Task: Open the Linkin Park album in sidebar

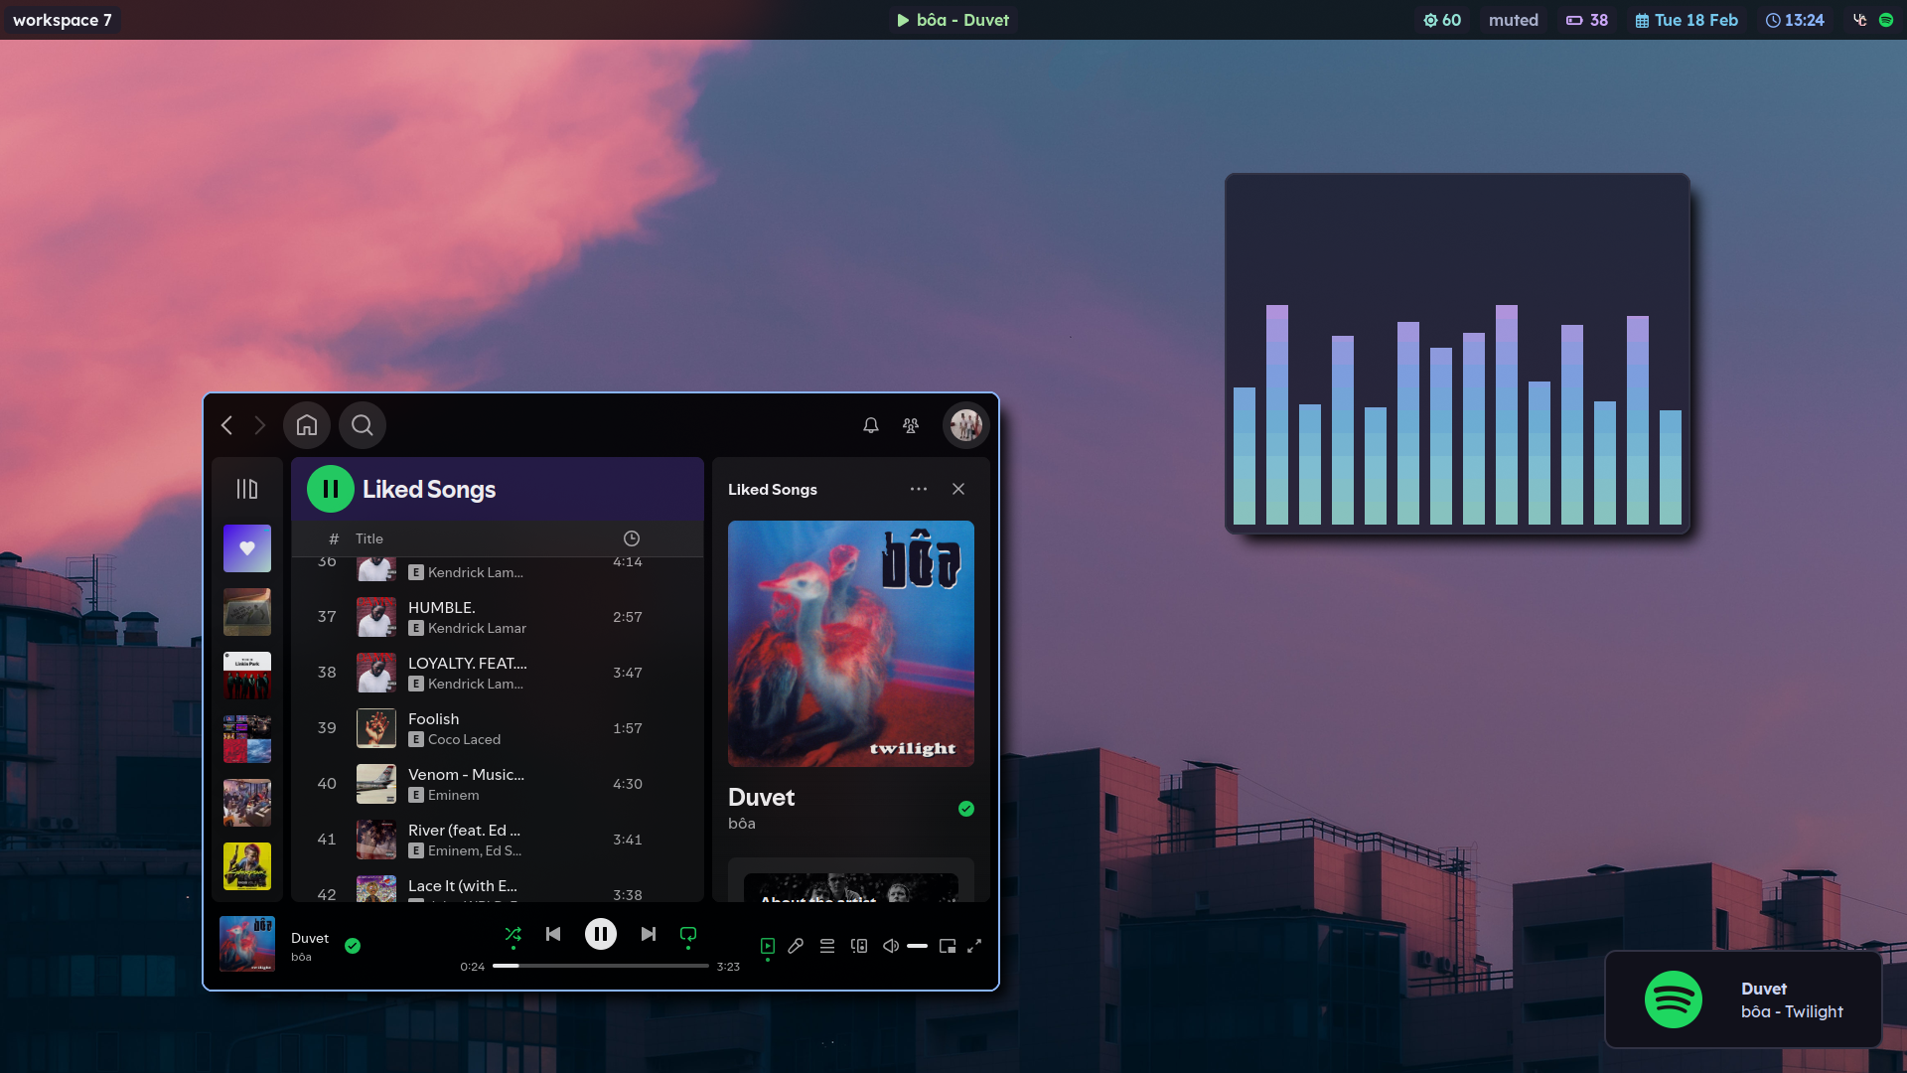Action: pos(247,676)
